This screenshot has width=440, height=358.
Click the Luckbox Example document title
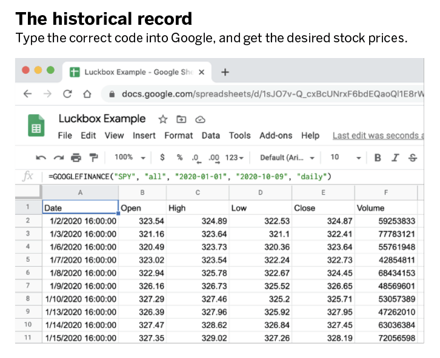click(x=102, y=119)
